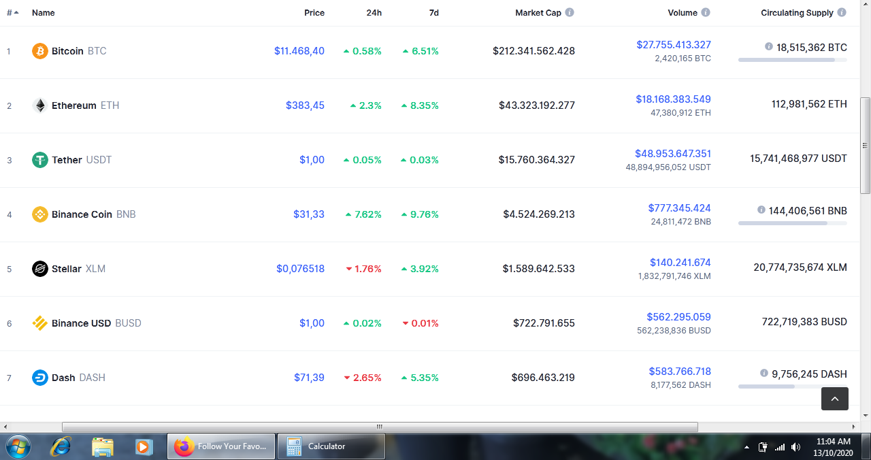Click info icon beside 18,515,362 BTC supply

tap(769, 47)
